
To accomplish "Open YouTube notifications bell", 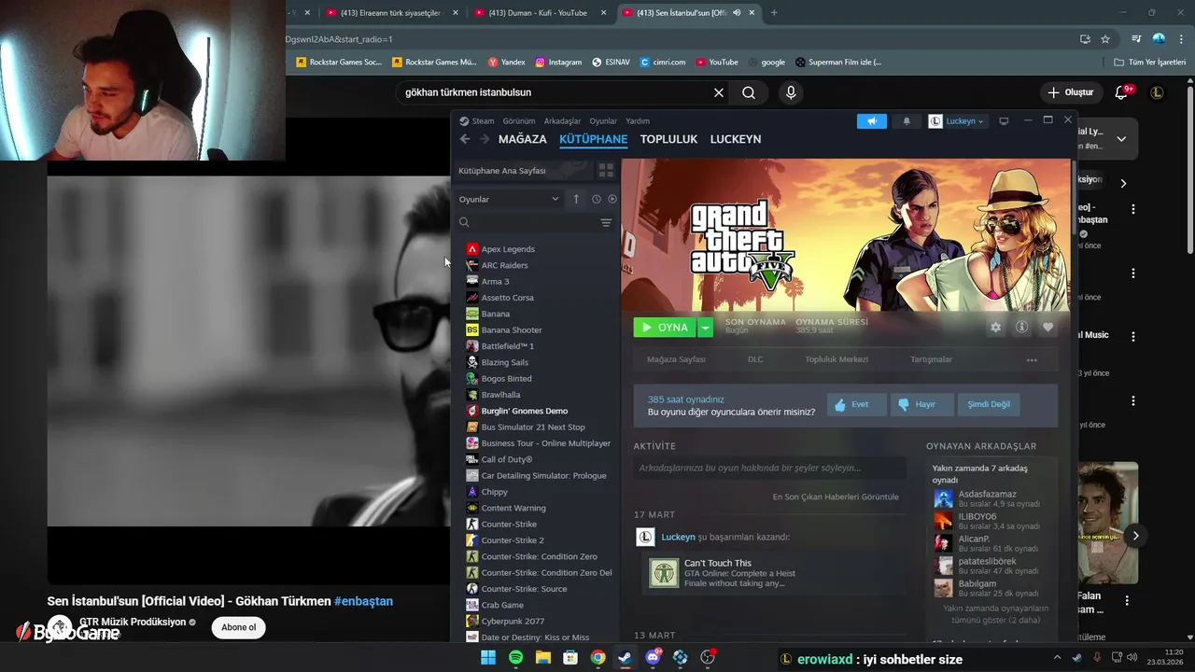I will (x=1122, y=92).
